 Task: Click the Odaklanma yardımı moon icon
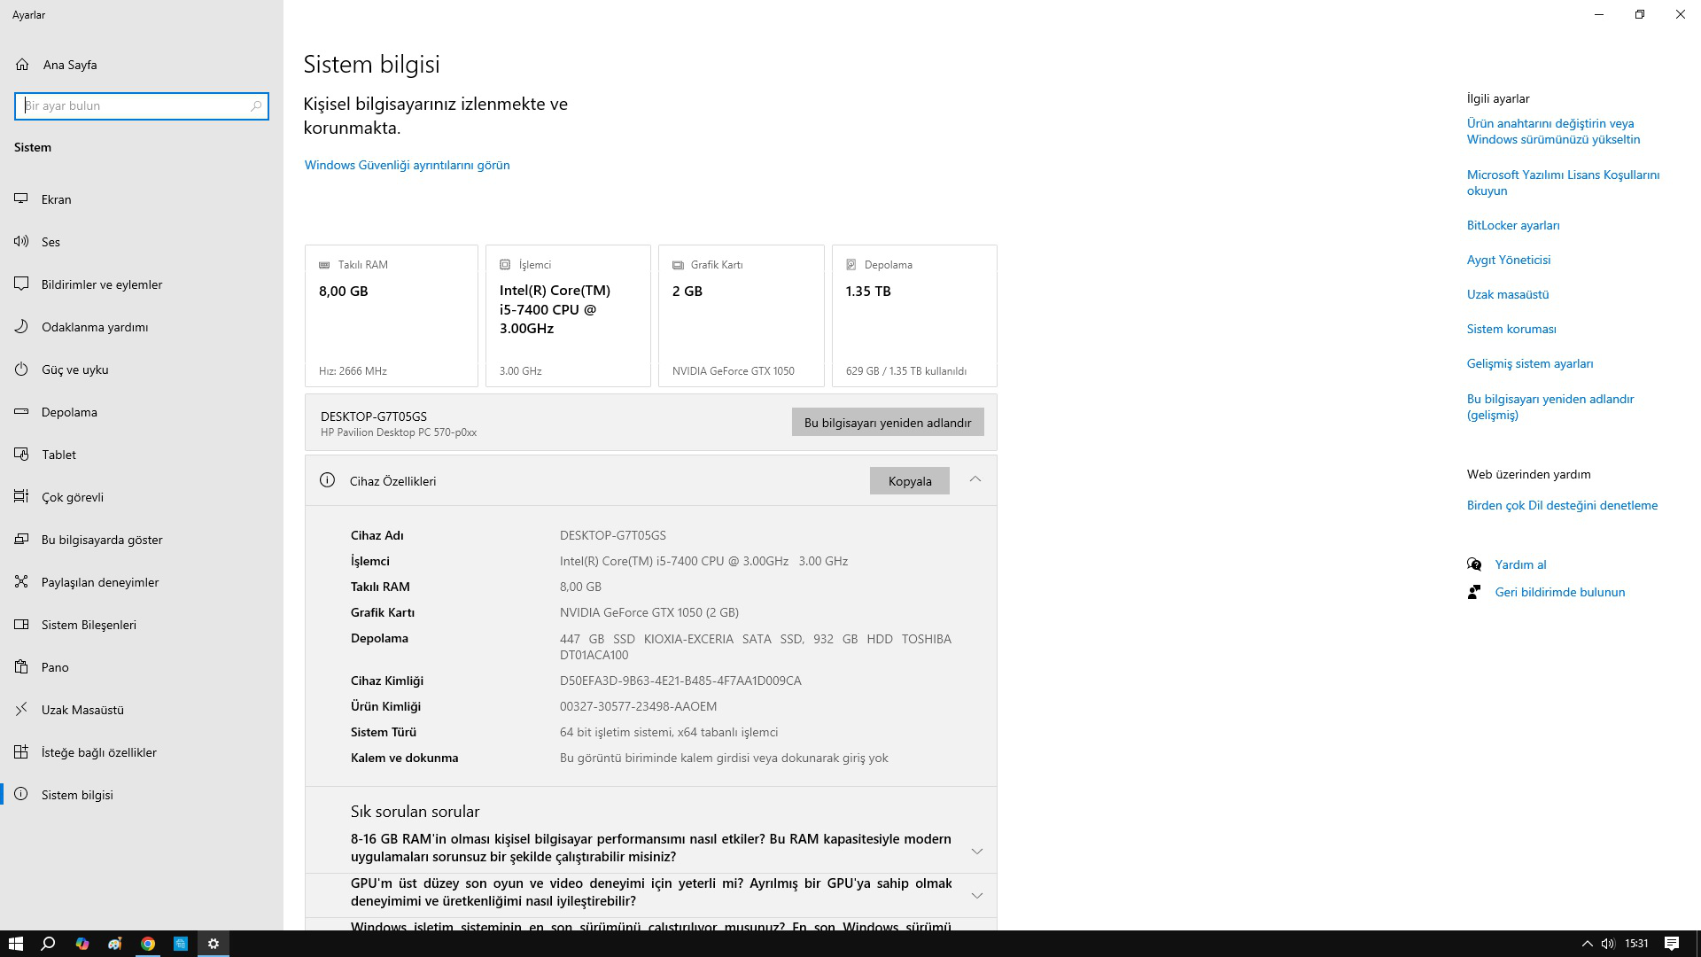[x=21, y=326]
